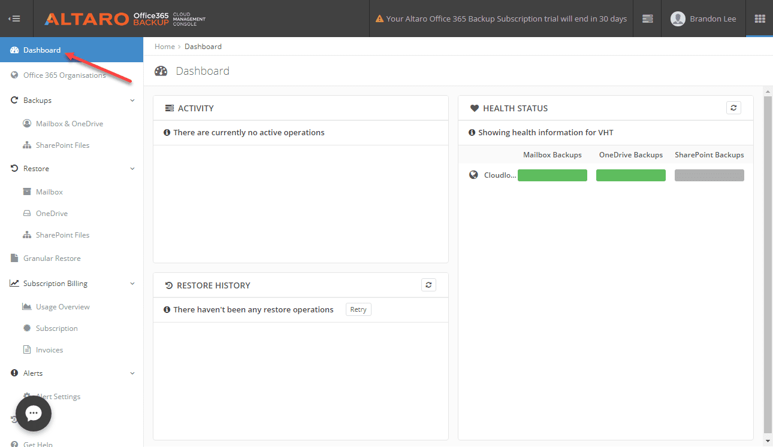
Task: Collapse the Subscription Billing section
Action: pos(132,284)
